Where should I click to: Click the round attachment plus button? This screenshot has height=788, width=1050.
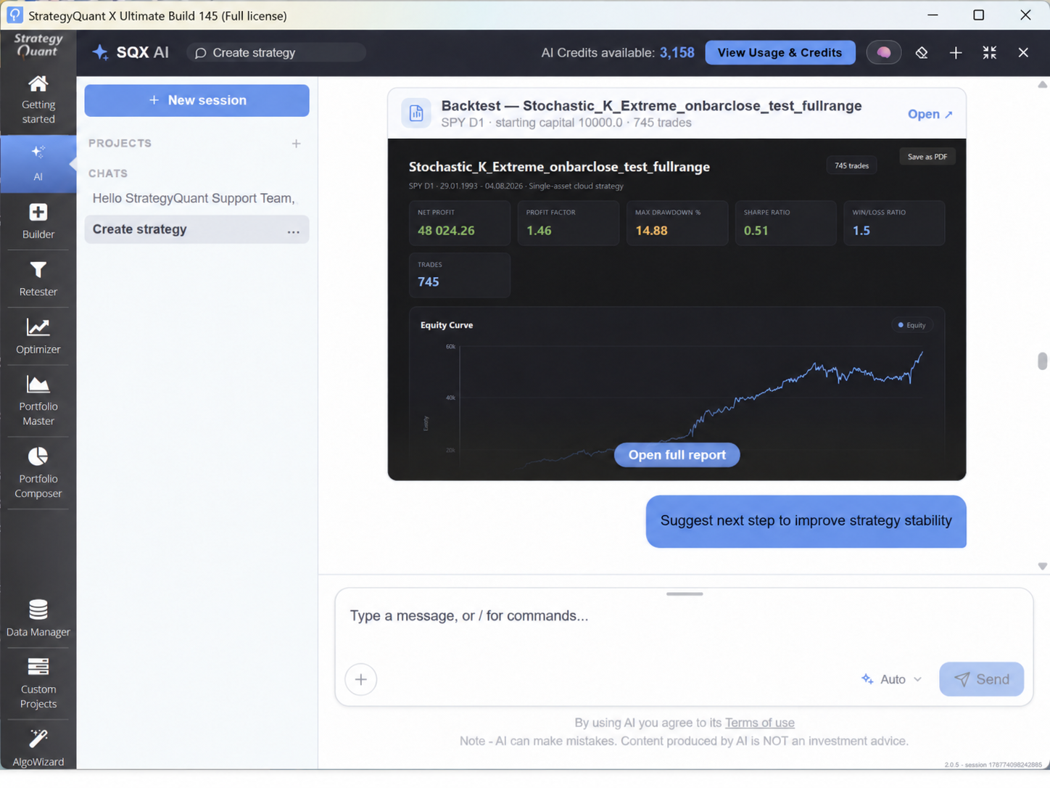(x=361, y=680)
